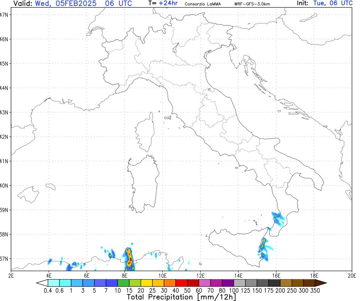Click the '25' colorbar value

click(x=153, y=291)
